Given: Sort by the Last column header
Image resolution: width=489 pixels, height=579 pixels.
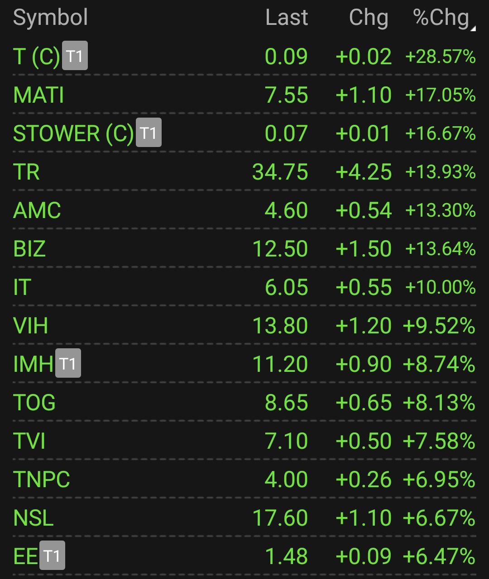Looking at the screenshot, I should [287, 18].
